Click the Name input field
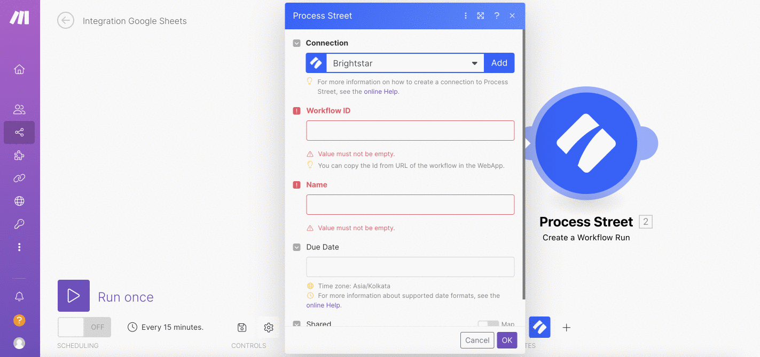 410,205
